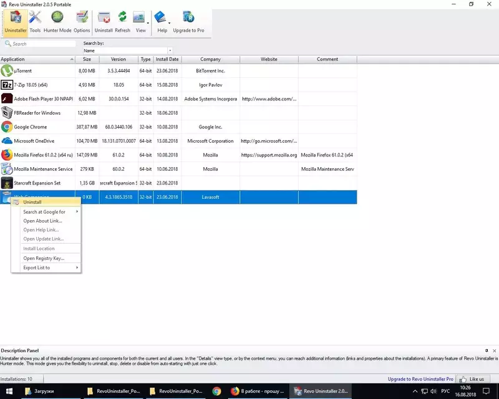Select the FBReader for Windows icon
The image size is (499, 399).
point(7,113)
